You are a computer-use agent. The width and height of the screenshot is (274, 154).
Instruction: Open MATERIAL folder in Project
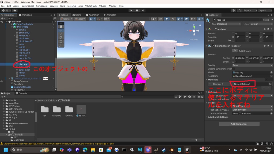point(56,111)
